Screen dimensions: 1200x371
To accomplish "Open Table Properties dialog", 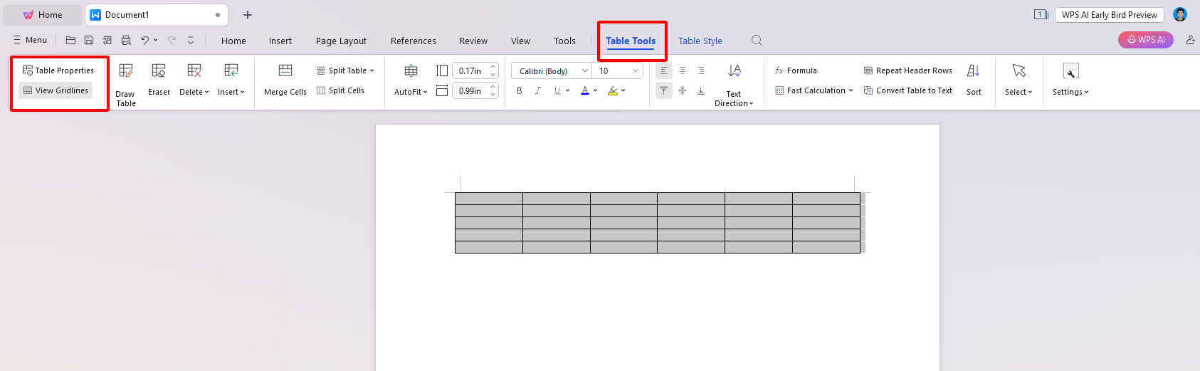I will coord(58,70).
